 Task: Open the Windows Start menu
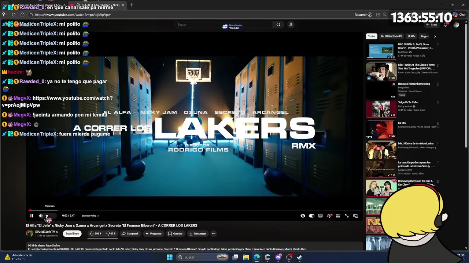(x=170, y=257)
